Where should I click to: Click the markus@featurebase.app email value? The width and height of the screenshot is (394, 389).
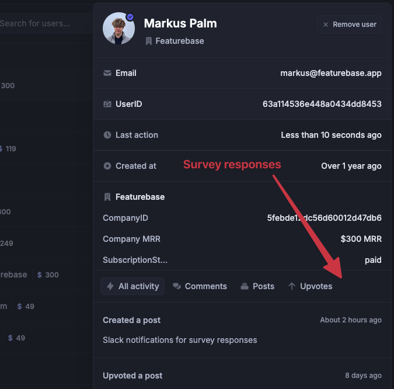(330, 73)
